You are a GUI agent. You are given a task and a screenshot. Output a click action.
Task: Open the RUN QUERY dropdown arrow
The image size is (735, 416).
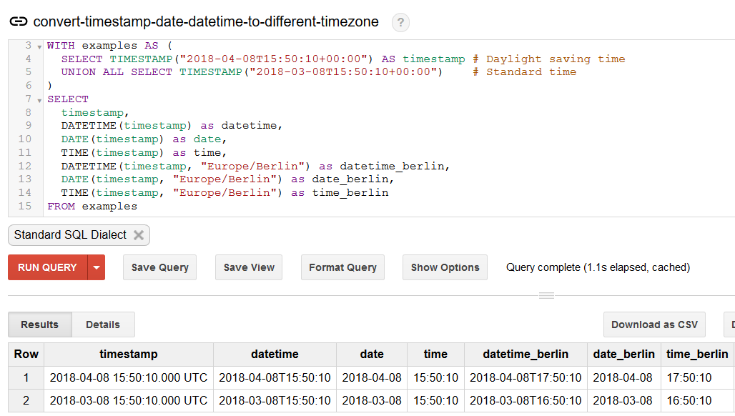[x=97, y=267]
